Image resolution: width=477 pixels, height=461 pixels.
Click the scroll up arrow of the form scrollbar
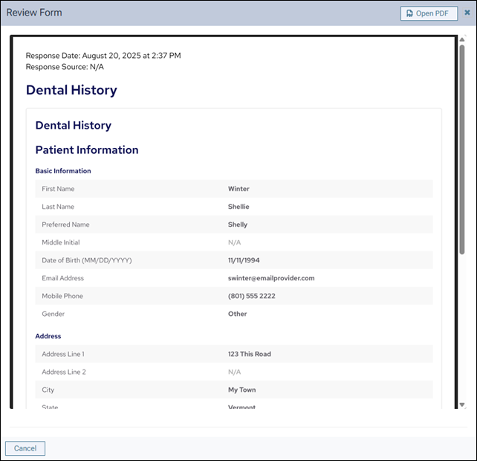click(x=462, y=39)
